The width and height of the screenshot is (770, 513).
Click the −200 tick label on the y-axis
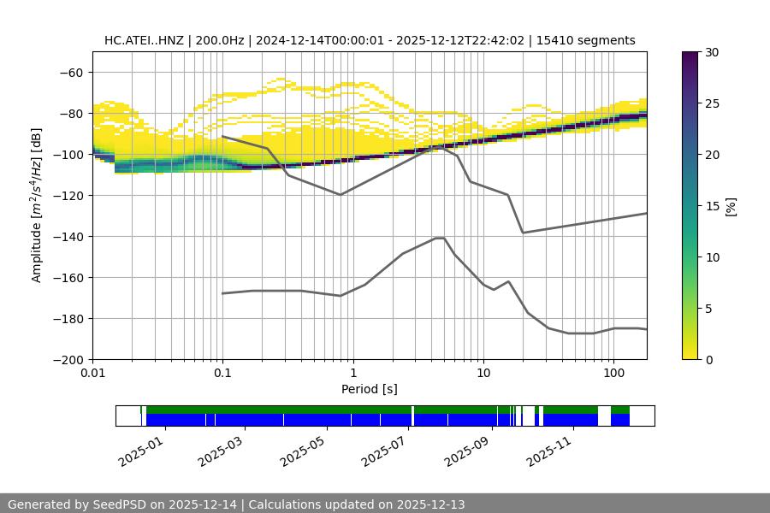coord(69,360)
